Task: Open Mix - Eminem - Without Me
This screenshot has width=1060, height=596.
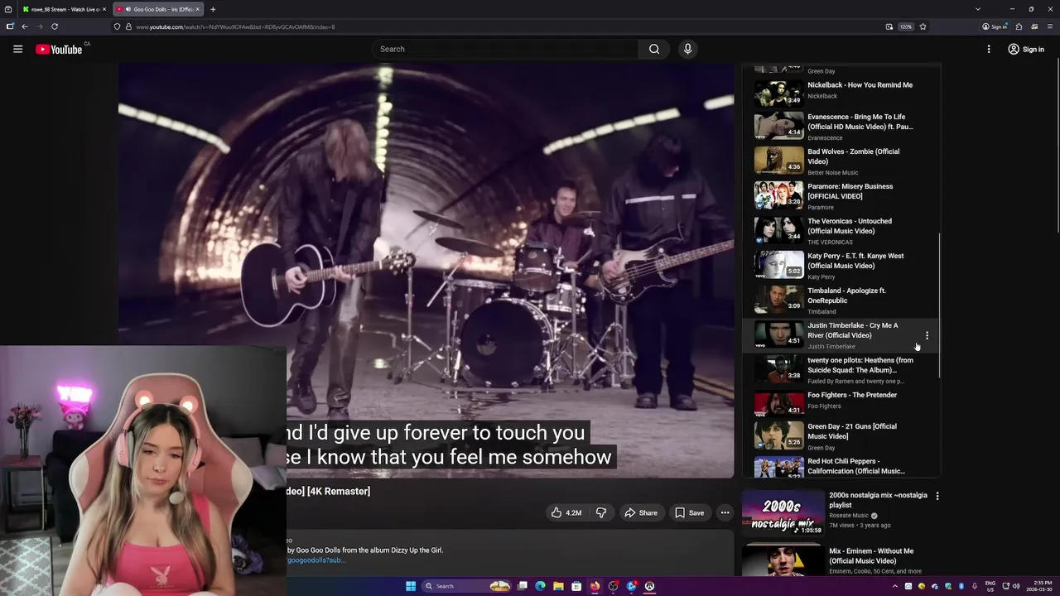Action: (870, 555)
